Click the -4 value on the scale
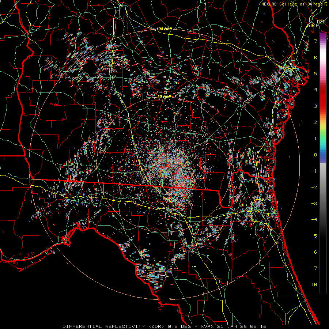Image resolution: width=329 pixels, height=329 pixels. pyautogui.click(x=314, y=220)
